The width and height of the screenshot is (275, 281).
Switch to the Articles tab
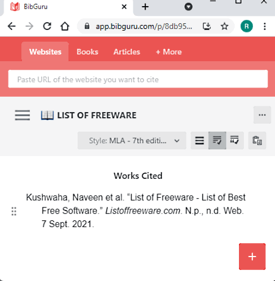(x=127, y=52)
